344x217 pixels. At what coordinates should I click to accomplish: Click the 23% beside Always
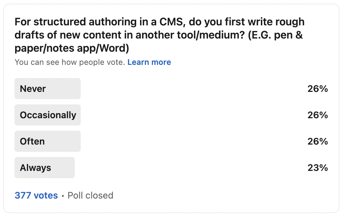point(318,168)
